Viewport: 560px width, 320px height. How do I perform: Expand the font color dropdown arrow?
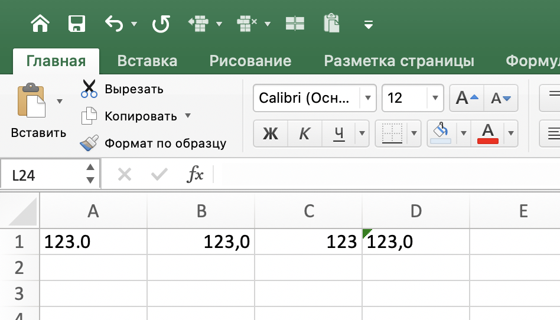click(x=511, y=133)
